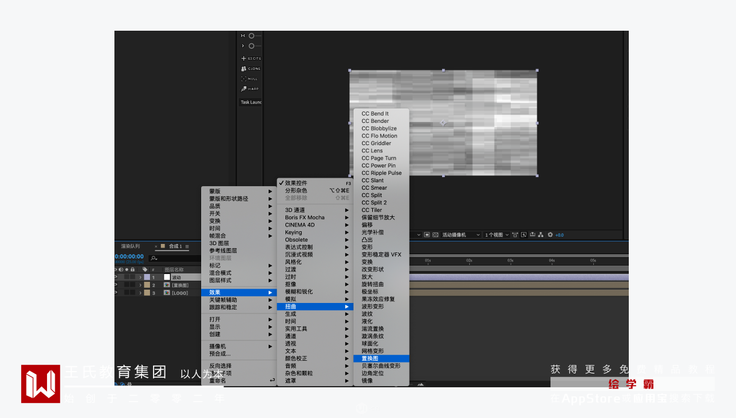Toggle 效果控件 checked menu item
736x418 pixels.
pyautogui.click(x=315, y=183)
